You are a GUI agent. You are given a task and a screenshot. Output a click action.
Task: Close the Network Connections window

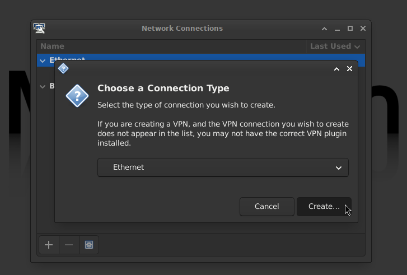tap(363, 29)
